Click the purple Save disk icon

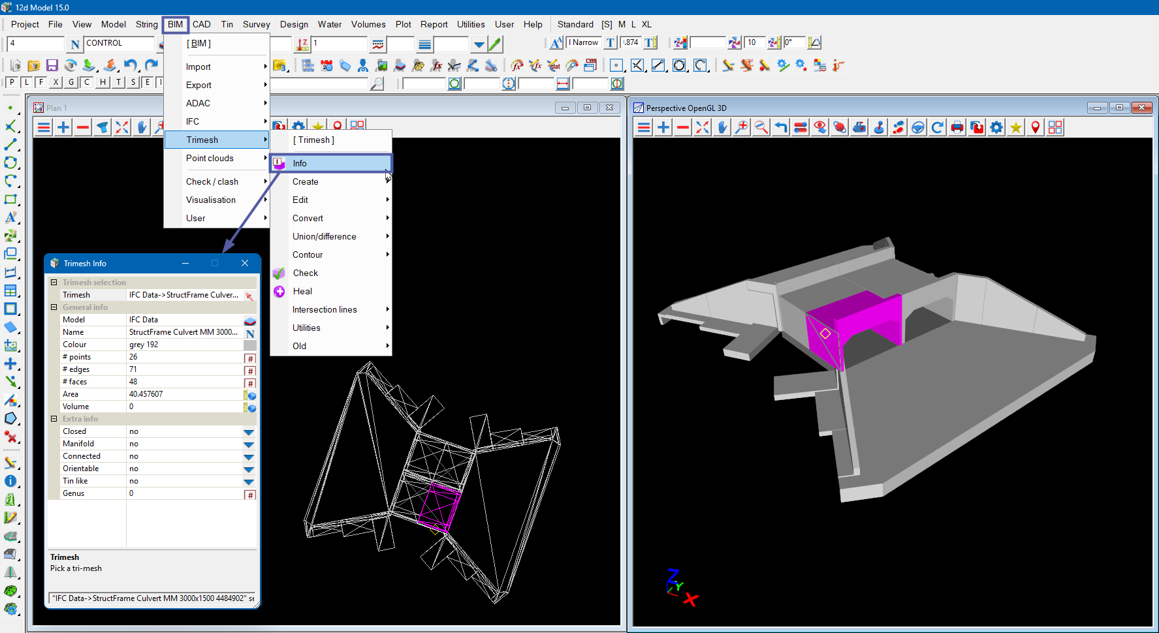click(52, 65)
